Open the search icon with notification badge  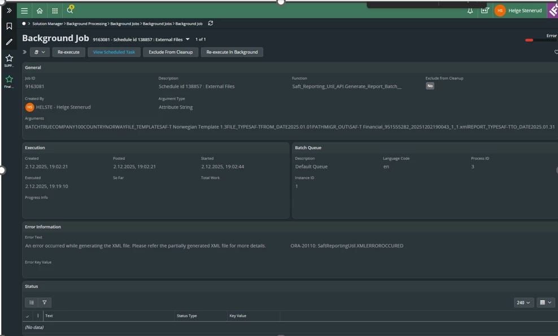[70, 10]
